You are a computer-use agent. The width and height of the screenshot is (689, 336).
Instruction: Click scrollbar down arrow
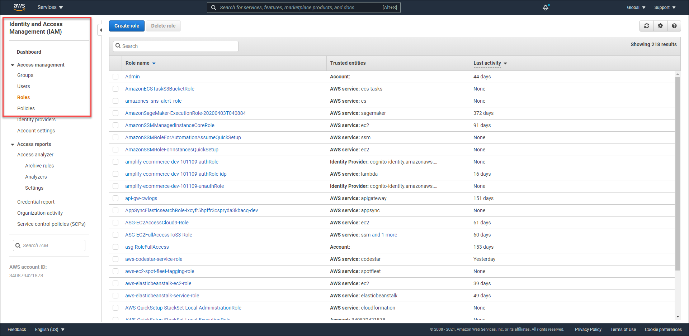(678, 317)
